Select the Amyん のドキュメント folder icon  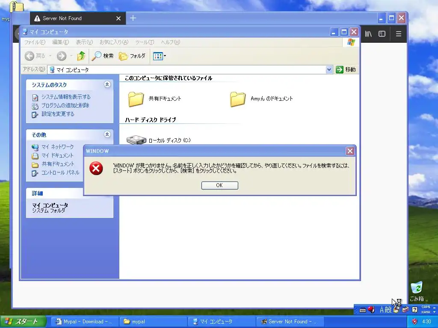(x=238, y=99)
